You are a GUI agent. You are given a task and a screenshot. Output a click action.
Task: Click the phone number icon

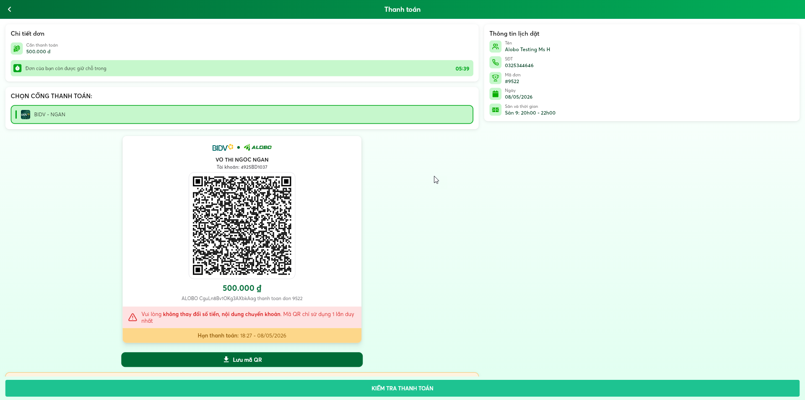(495, 62)
